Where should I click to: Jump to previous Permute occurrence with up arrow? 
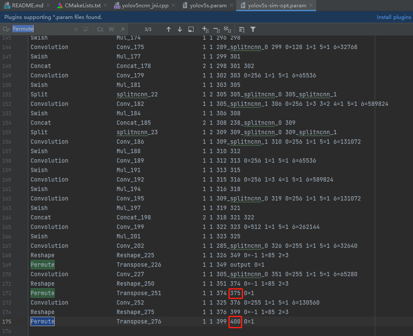pos(169,29)
